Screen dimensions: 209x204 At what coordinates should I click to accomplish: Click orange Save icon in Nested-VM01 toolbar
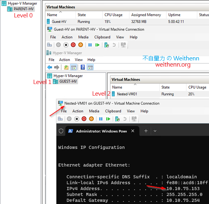[x=91, y=119]
